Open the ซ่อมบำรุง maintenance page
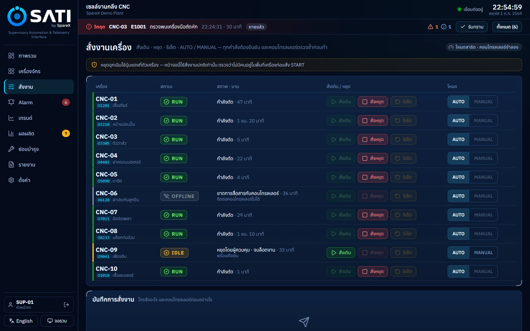This screenshot has width=530, height=331. pyautogui.click(x=39, y=149)
